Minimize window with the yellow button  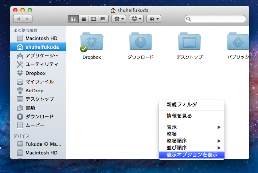click(x=23, y=10)
